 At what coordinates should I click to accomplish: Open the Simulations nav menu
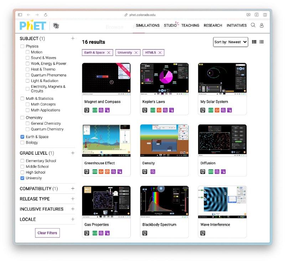pos(147,26)
